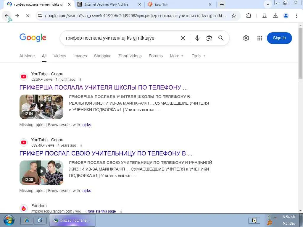This screenshot has height=227, width=303.
Task: Open the second pinned taskbar program
Action: click(40, 220)
